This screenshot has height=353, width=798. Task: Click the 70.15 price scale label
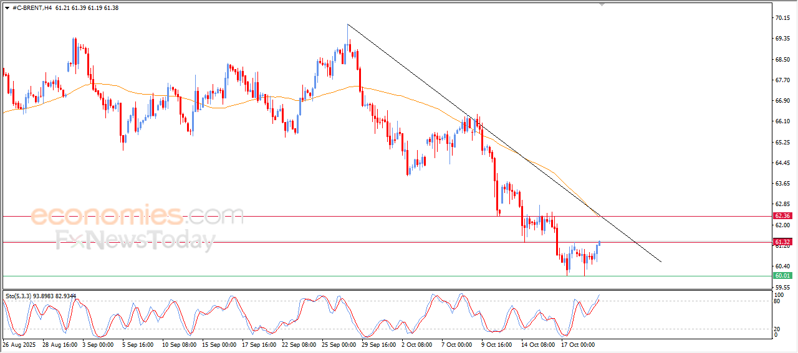click(782, 18)
